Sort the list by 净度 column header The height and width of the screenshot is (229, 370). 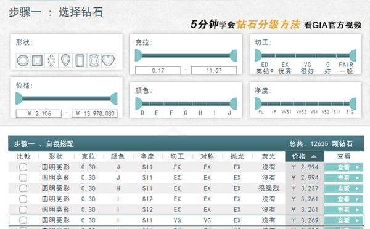(147, 156)
